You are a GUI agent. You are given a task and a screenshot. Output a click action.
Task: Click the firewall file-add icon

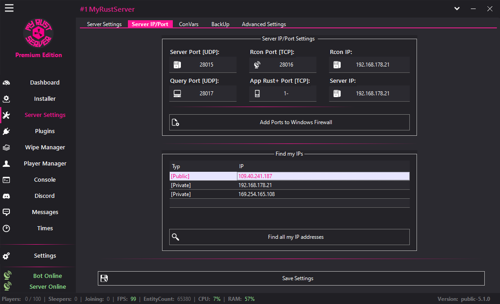coord(175,122)
